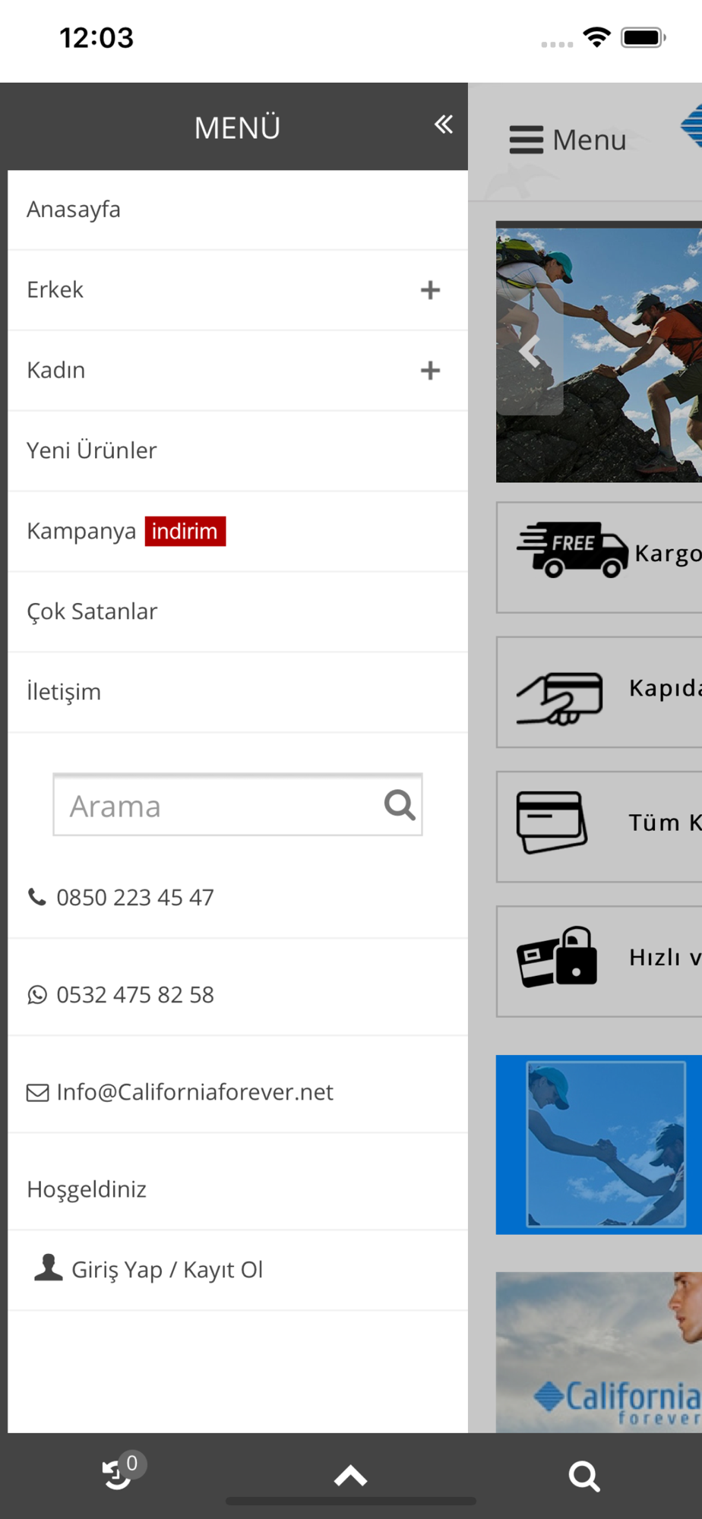702x1519 pixels.
Task: Click the WhatsApp icon
Action: pyautogui.click(x=37, y=995)
